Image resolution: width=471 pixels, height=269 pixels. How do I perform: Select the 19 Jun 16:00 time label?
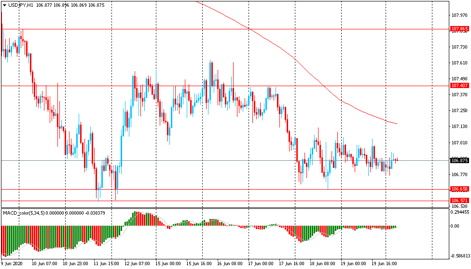(x=385, y=264)
